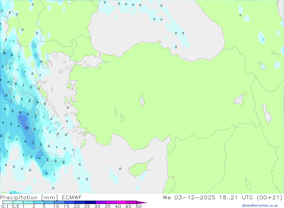Click the "We 03-12-2025" date text
This screenshot has height=208, width=284.
pyautogui.click(x=189, y=198)
